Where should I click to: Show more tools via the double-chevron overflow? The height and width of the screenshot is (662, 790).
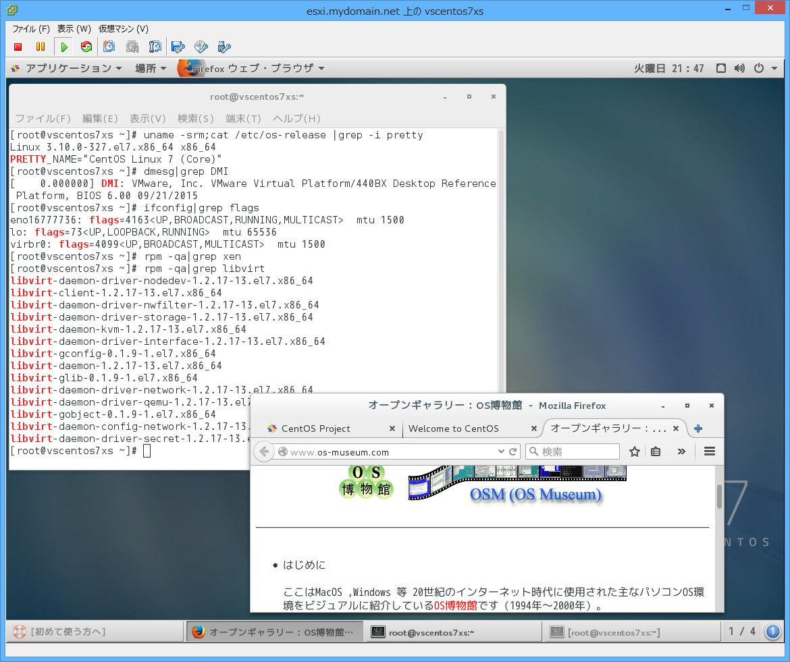click(x=682, y=451)
